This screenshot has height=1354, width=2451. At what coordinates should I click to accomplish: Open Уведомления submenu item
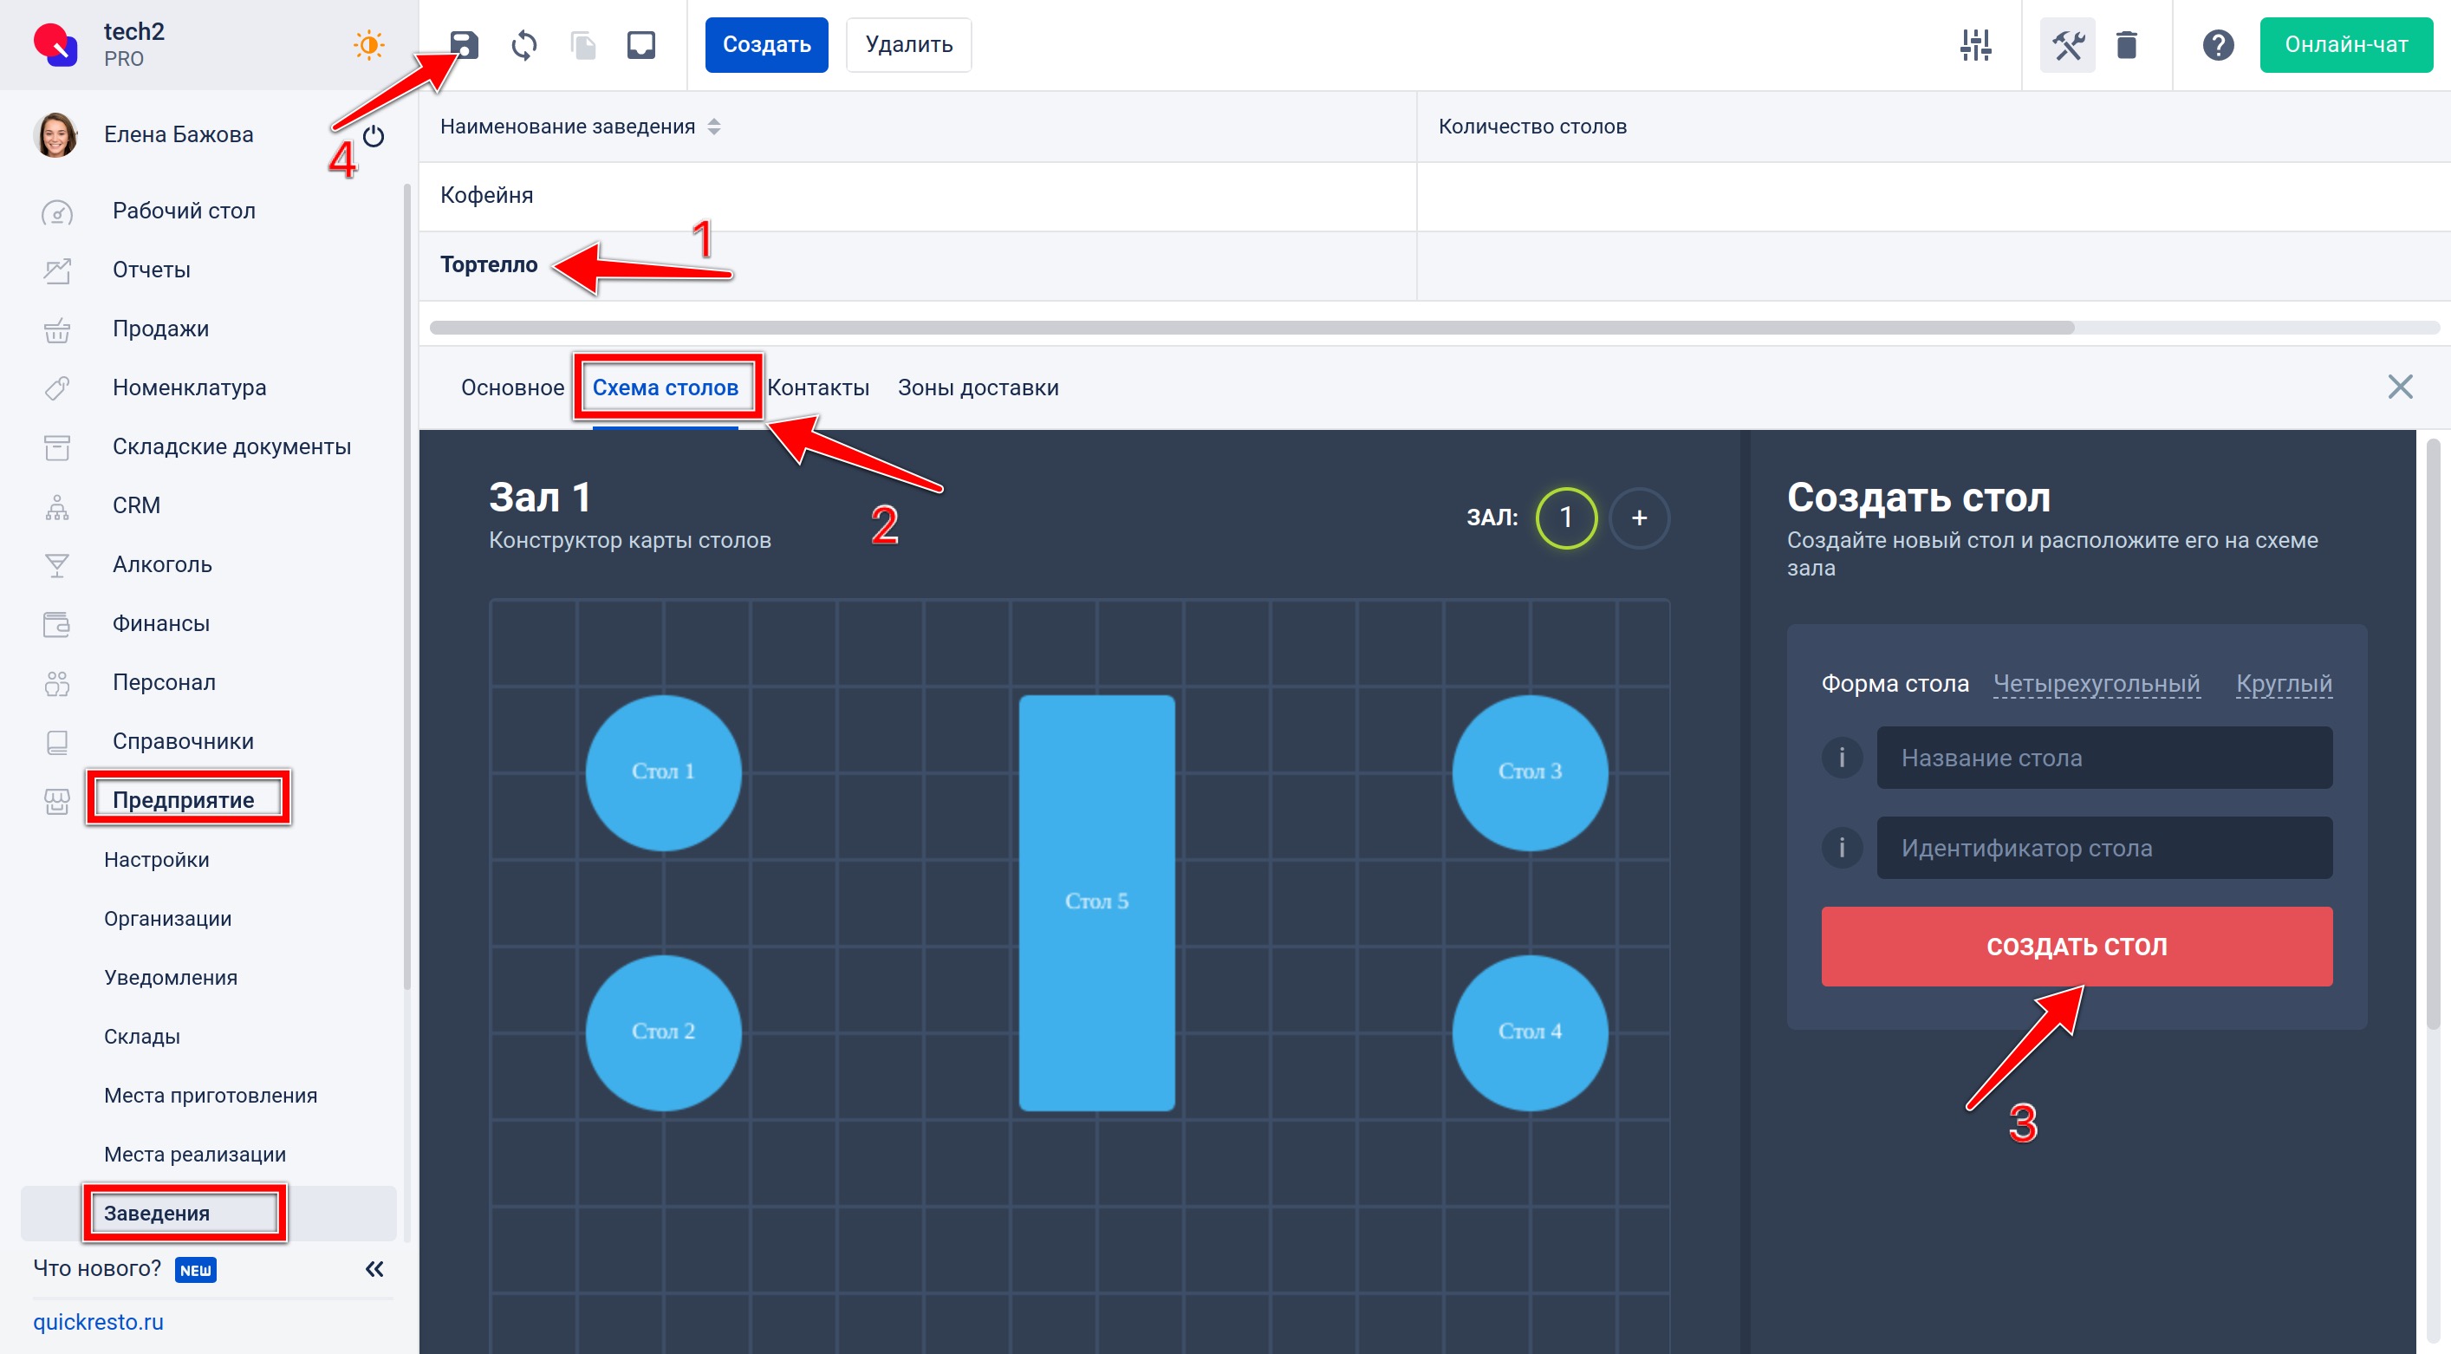[171, 977]
